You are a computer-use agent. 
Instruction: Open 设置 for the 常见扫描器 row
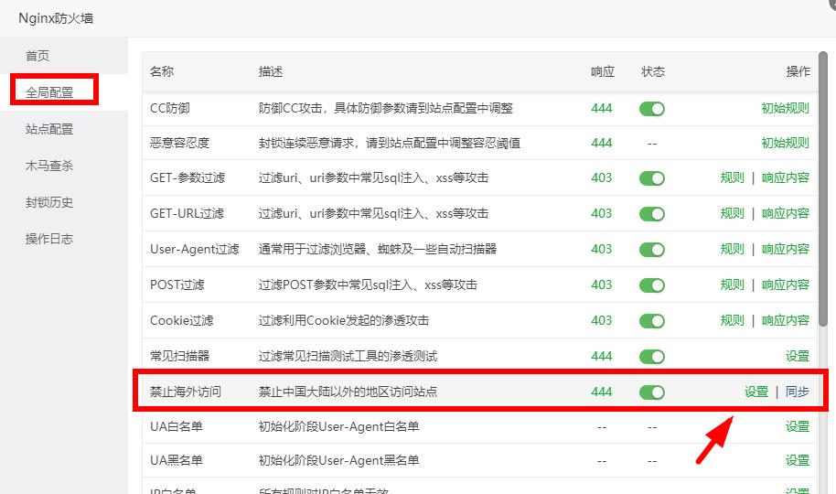pos(798,356)
